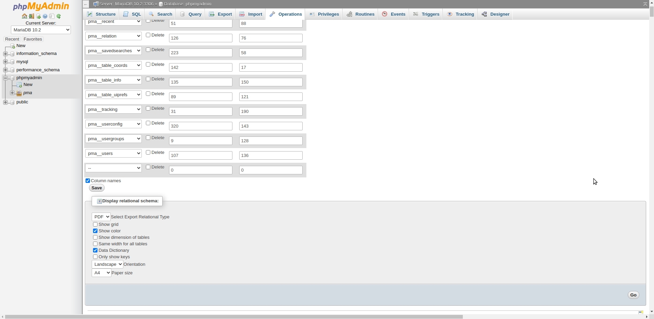Open the Current Server dropdown

(x=40, y=30)
